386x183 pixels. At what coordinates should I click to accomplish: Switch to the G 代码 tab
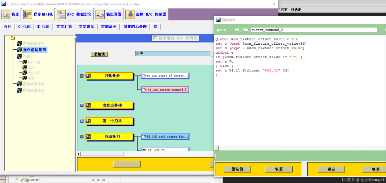point(24,27)
